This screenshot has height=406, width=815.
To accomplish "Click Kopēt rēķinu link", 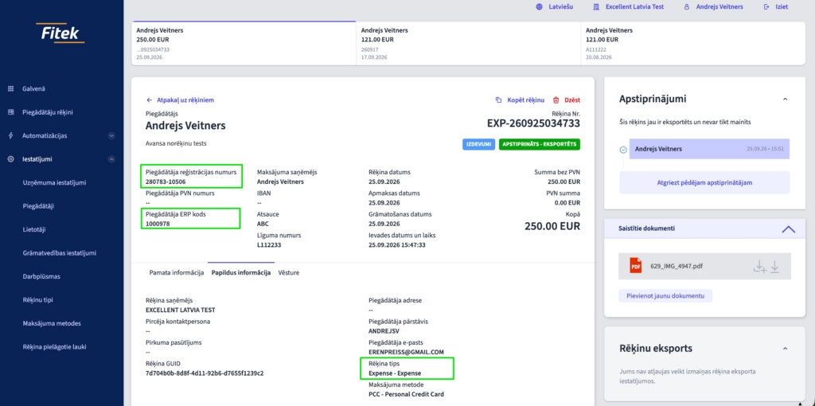I will [x=525, y=100].
